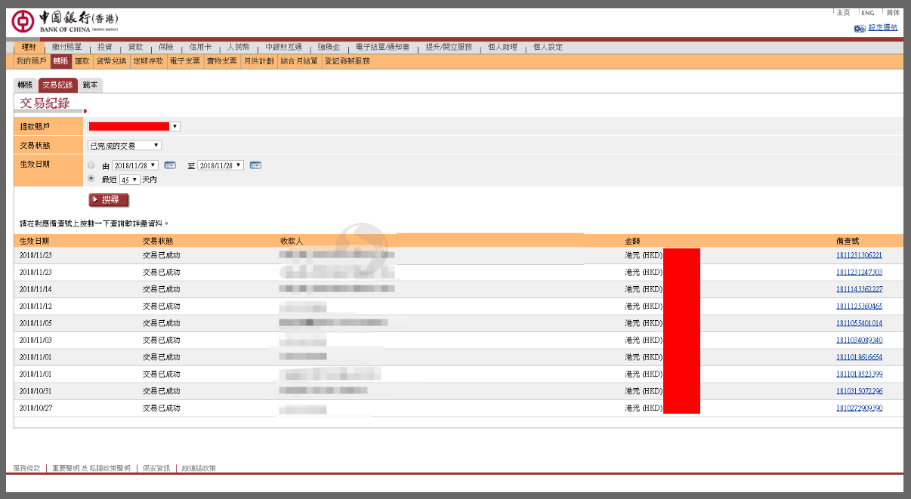This screenshot has height=499, width=911.
Task: Open the start-date calendar picker icon
Action: pos(170,165)
